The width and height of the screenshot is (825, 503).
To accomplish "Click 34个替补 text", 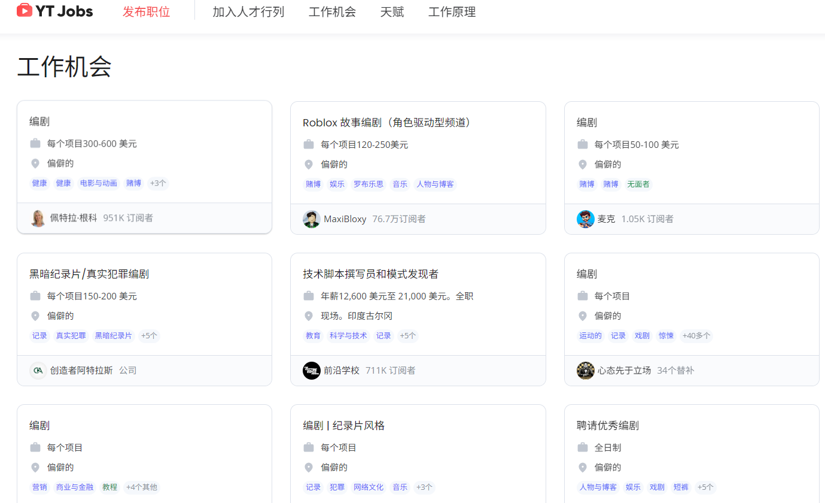I will [x=675, y=371].
